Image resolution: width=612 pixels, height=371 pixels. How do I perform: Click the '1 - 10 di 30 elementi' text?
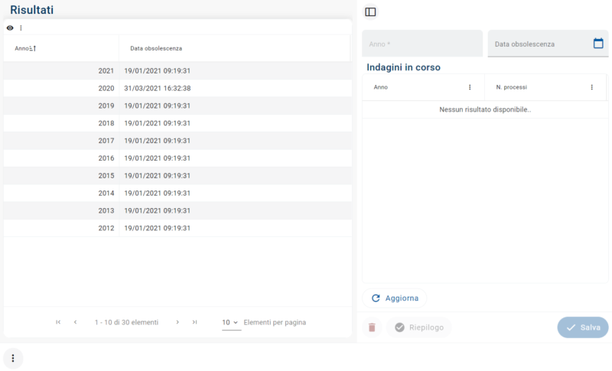coord(126,322)
